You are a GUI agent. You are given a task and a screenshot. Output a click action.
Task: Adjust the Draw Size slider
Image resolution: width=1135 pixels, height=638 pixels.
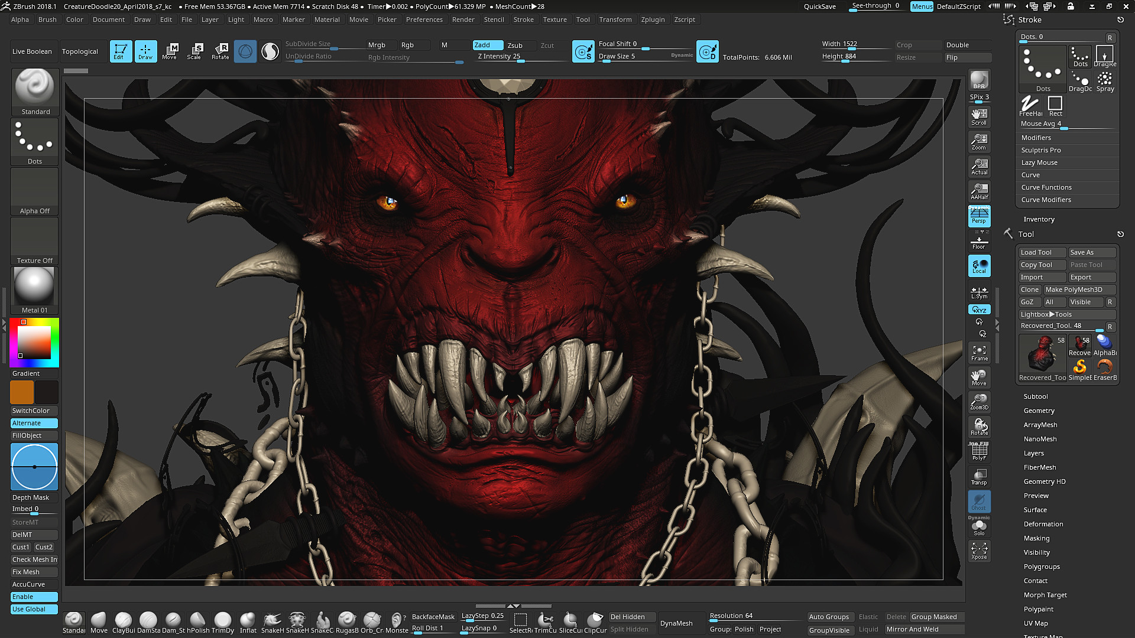click(x=644, y=57)
